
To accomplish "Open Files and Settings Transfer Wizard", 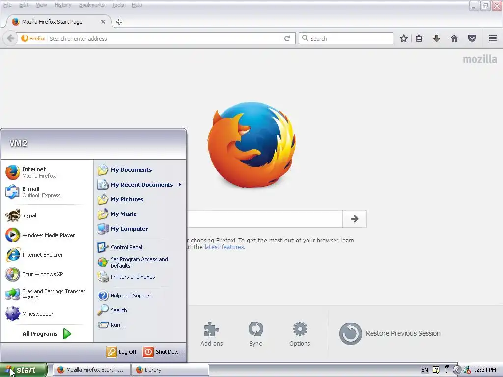I will [x=47, y=294].
